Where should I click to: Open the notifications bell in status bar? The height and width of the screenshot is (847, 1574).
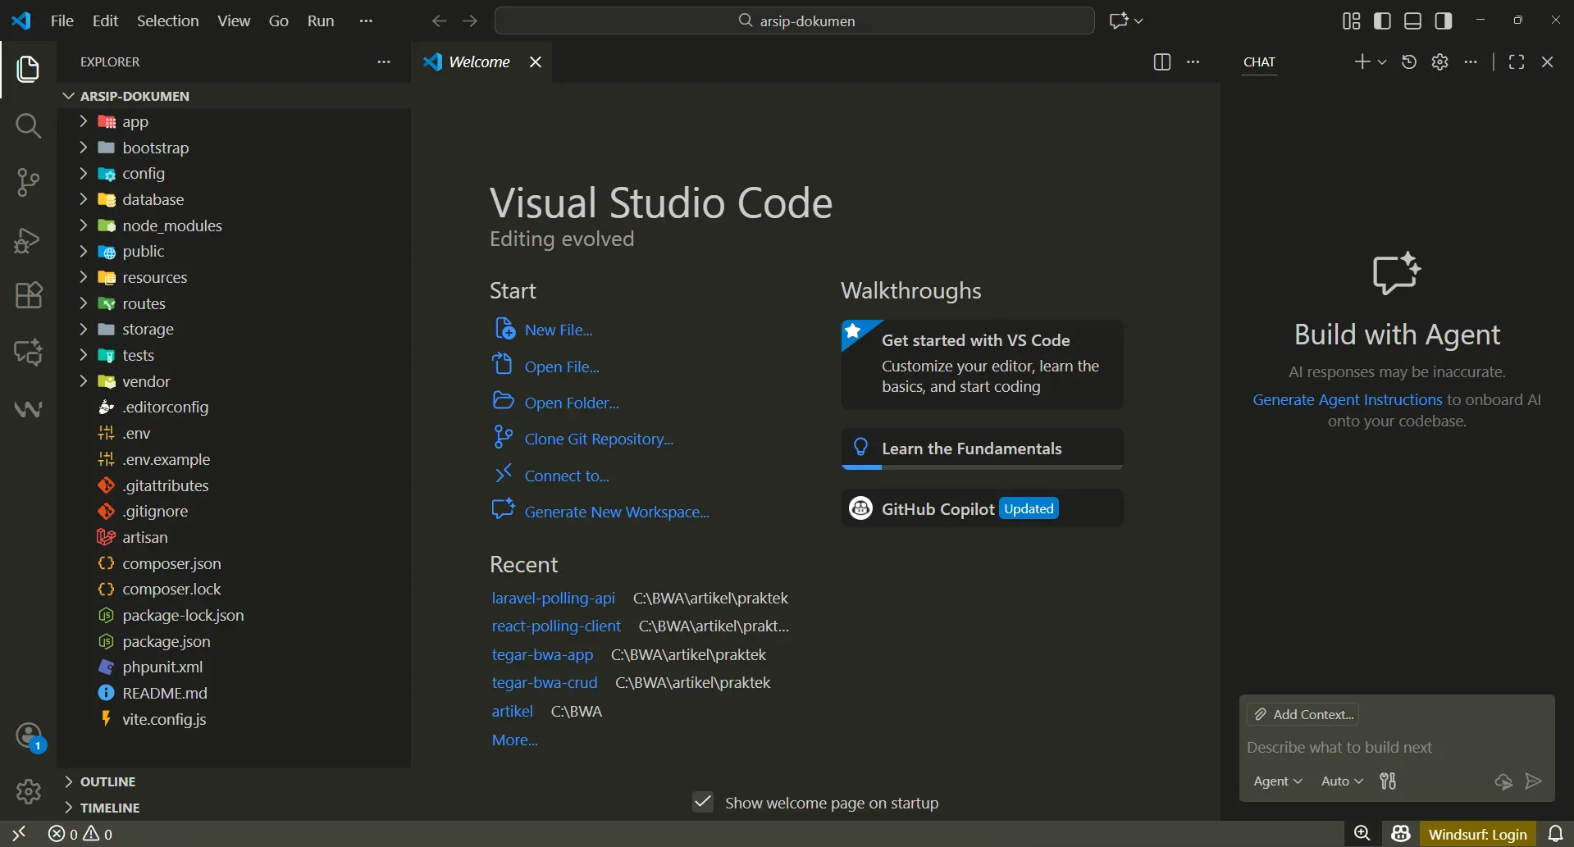pyautogui.click(x=1555, y=834)
